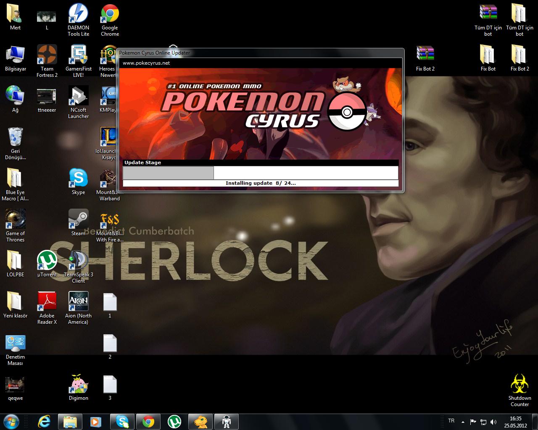Open the volume speaker tray icon

[x=493, y=422]
